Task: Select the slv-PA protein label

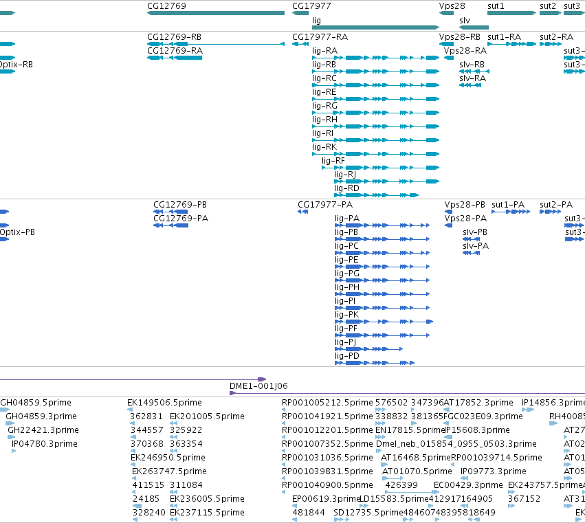Action: [x=475, y=246]
